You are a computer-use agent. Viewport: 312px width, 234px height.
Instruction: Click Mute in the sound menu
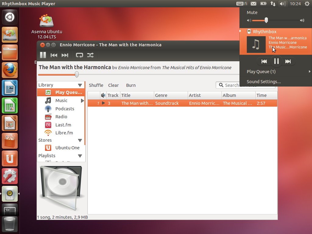click(x=252, y=12)
